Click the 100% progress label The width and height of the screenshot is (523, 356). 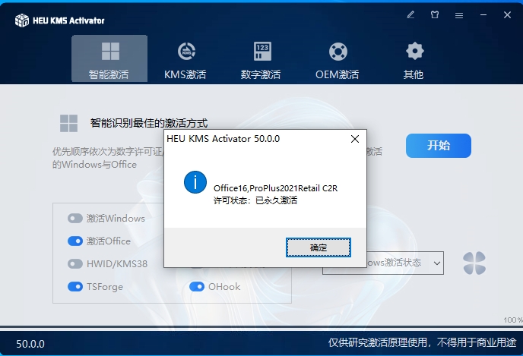(x=513, y=320)
